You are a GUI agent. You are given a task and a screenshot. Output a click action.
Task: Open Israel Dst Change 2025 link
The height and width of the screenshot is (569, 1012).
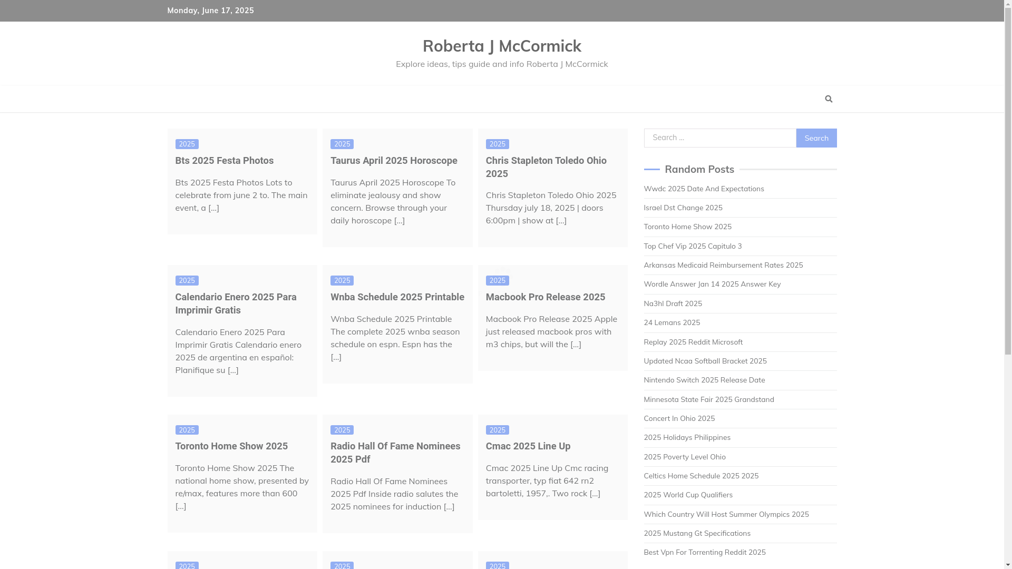pos(683,208)
